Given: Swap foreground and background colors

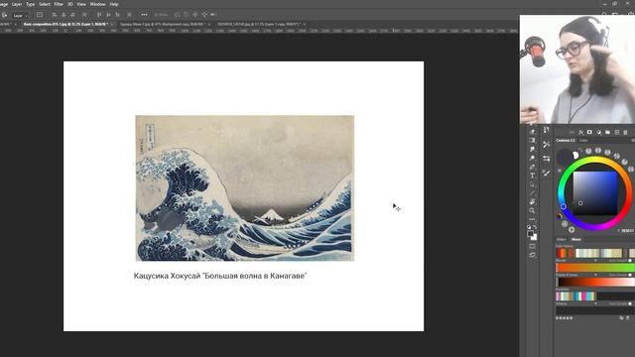Looking at the screenshot, I should (535, 227).
